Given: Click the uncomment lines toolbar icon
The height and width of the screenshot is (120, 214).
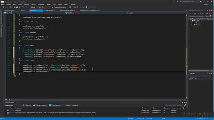Looking at the screenshot, I should (83, 7).
